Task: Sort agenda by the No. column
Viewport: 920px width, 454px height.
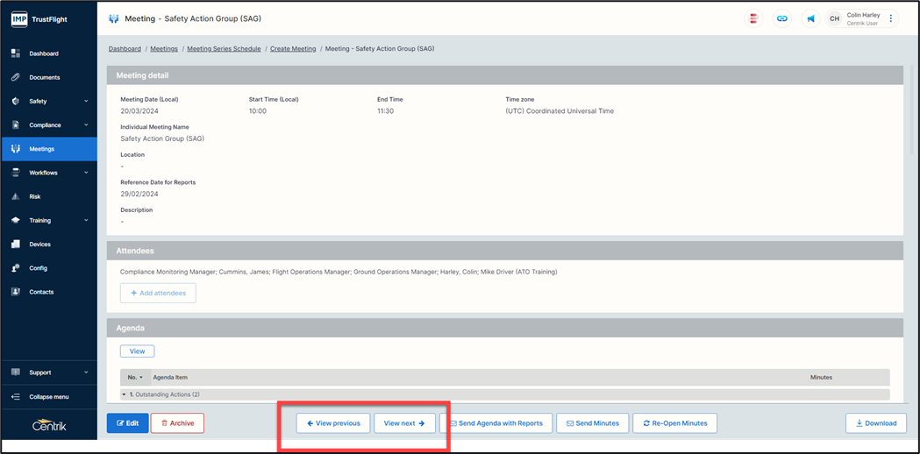Action: [x=135, y=377]
